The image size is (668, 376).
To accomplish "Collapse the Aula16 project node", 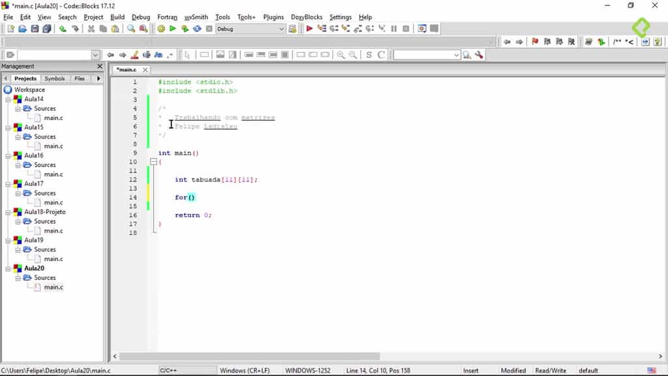I will coord(8,155).
